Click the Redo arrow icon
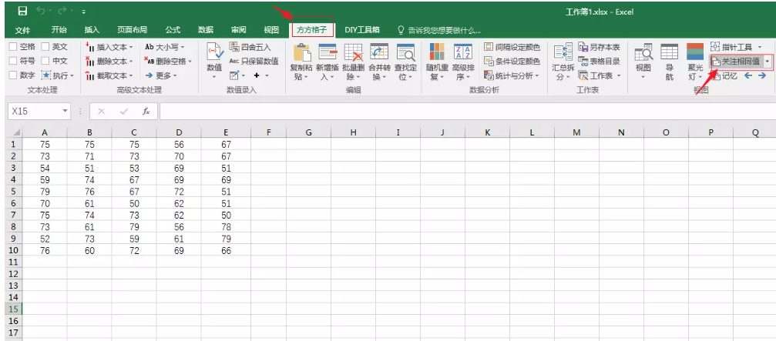The image size is (776, 341). pos(62,11)
